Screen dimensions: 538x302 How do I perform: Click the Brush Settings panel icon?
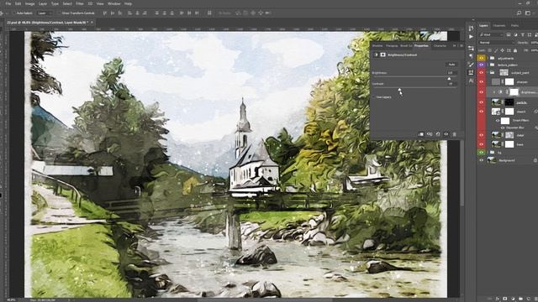click(471, 65)
